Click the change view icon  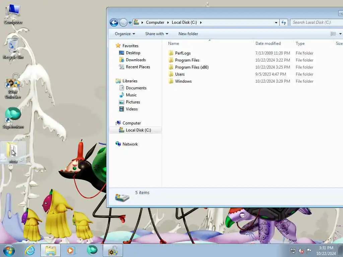tap(333, 34)
